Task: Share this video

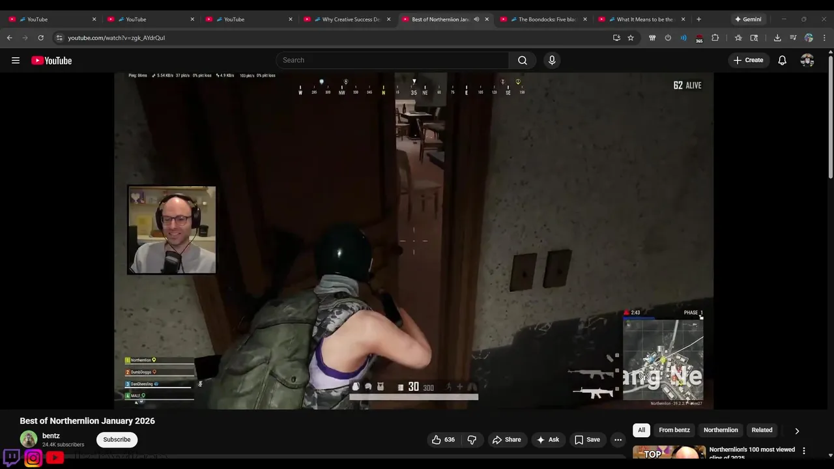Action: click(x=507, y=440)
